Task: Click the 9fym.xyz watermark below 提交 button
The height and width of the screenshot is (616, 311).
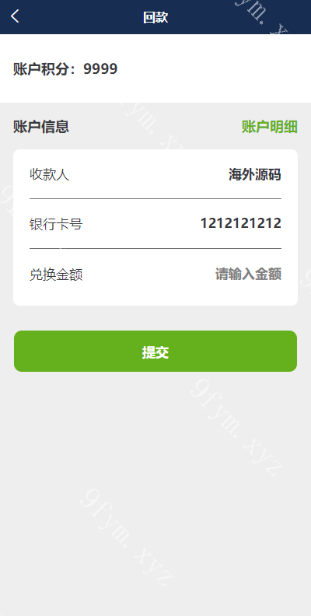Action: pos(236,427)
